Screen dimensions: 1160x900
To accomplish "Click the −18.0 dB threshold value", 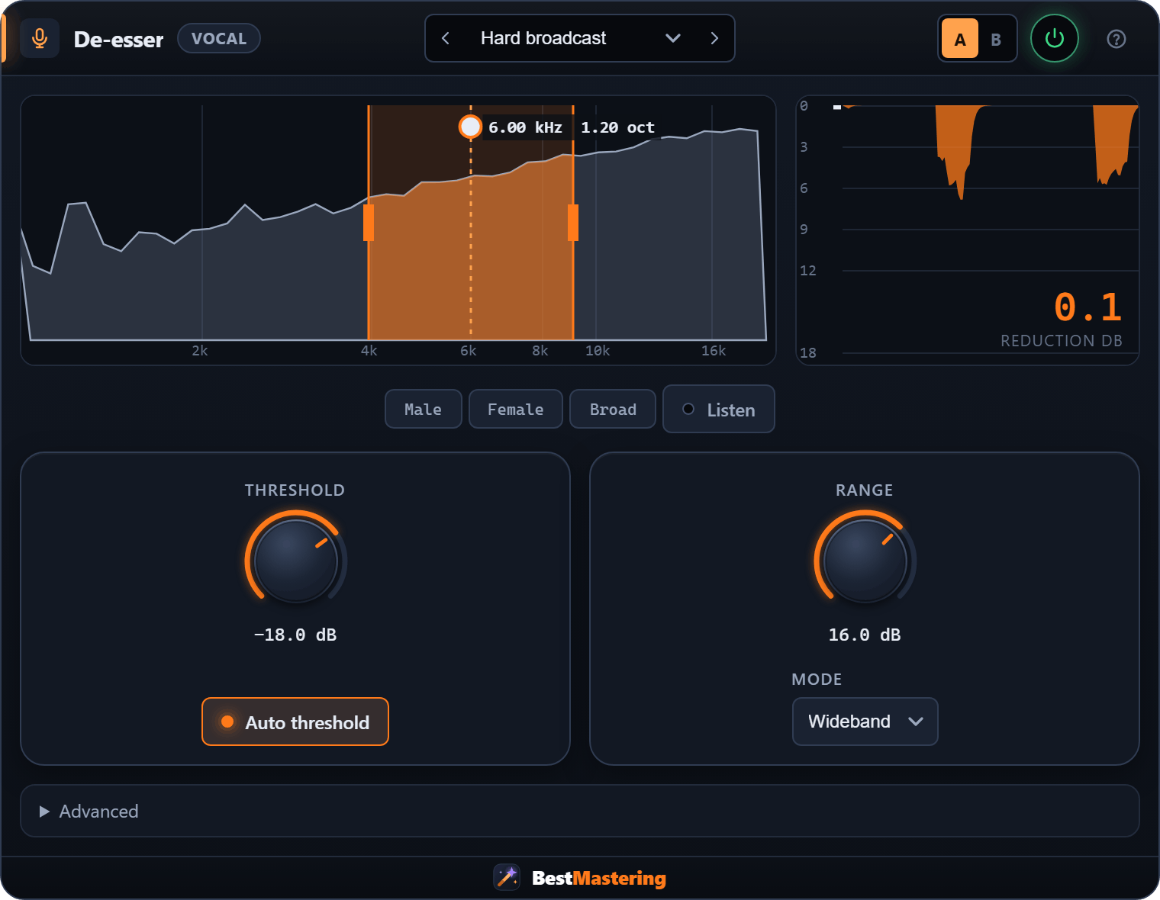I will tap(295, 635).
